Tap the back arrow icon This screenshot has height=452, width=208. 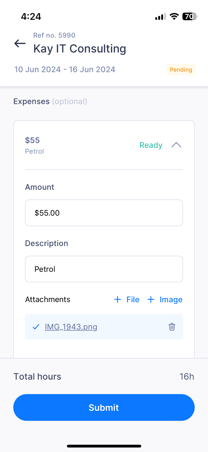click(20, 44)
